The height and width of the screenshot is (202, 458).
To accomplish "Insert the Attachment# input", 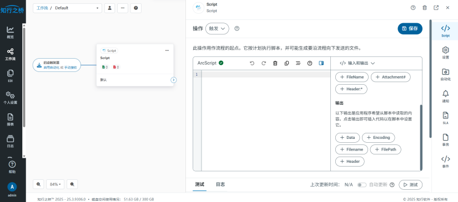I will coord(390,77).
